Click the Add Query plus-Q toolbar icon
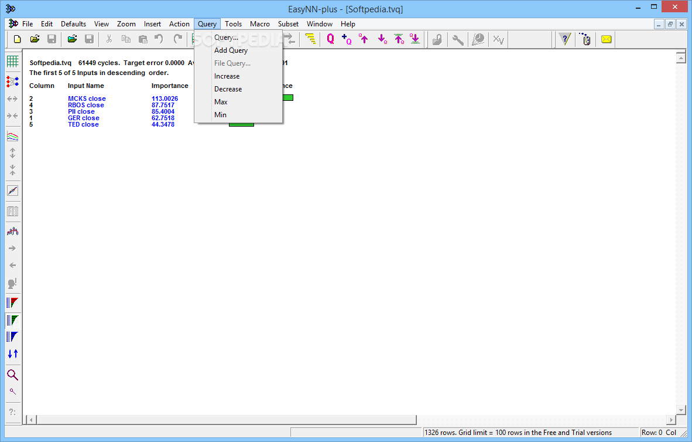Image resolution: width=692 pixels, height=442 pixels. pos(347,39)
